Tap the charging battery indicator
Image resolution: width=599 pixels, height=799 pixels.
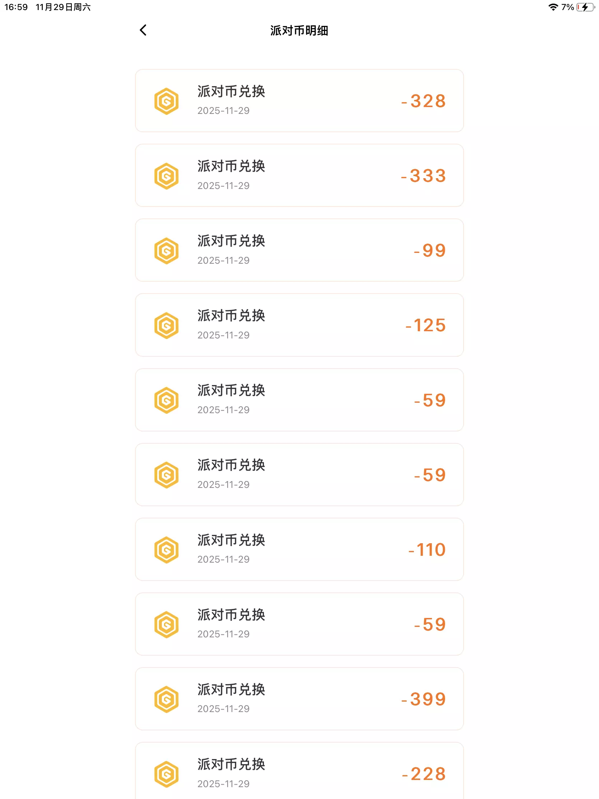[x=585, y=7]
